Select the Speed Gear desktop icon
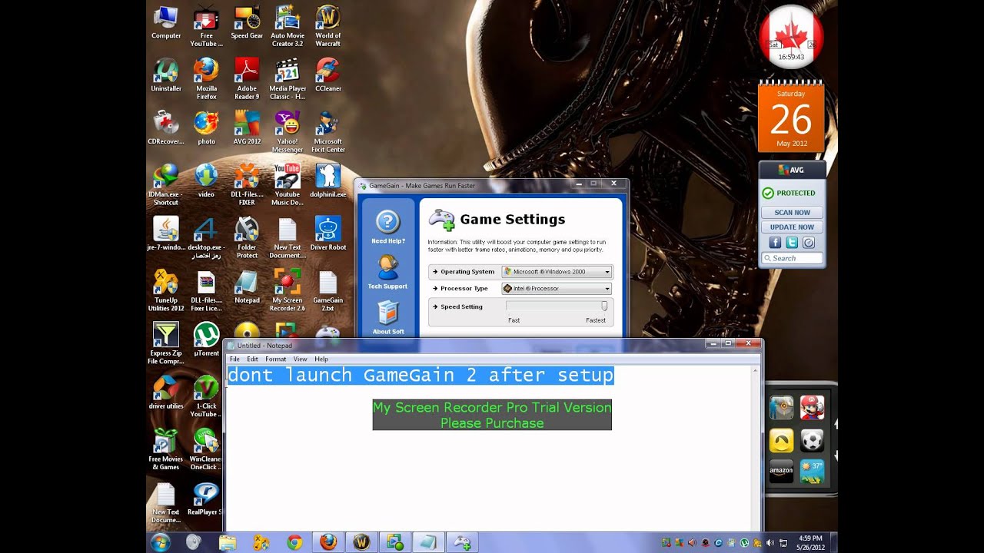The image size is (984, 553). [247, 23]
